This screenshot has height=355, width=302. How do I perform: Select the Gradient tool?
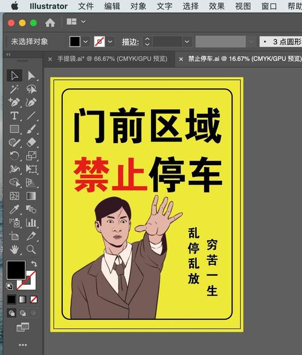(31, 196)
